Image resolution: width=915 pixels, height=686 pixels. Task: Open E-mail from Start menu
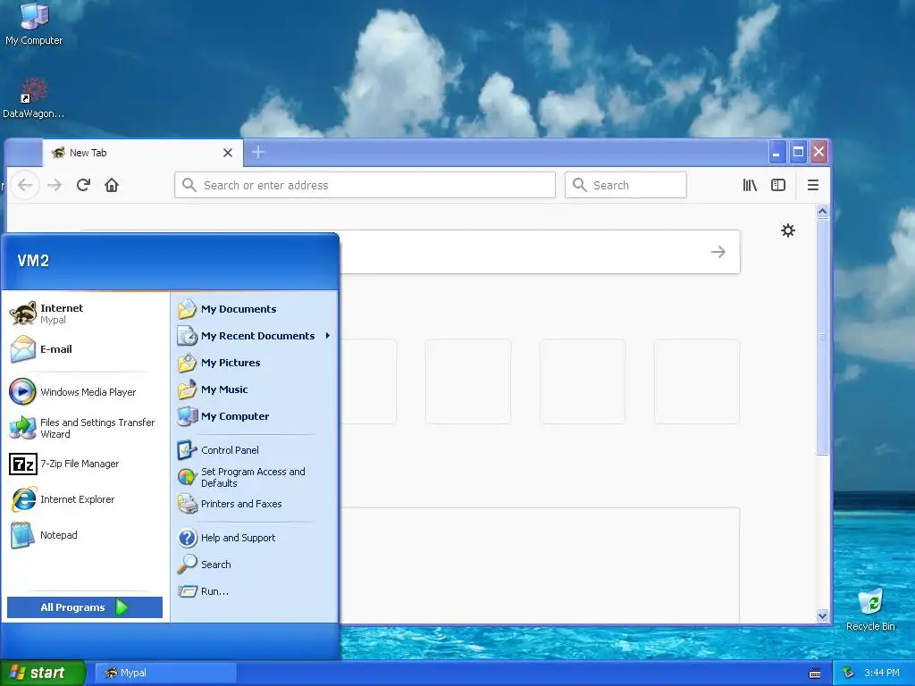click(x=85, y=349)
